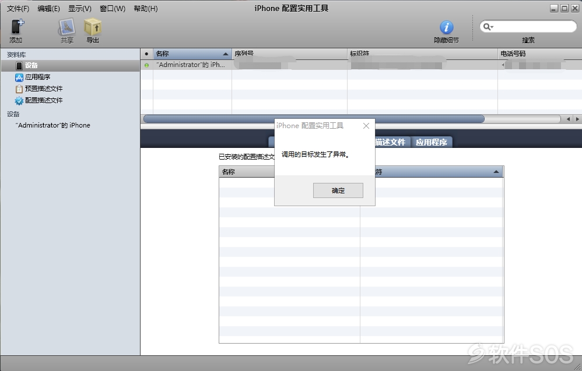582x371 pixels.
Task: Click the 调用的目标发生了异常 message text
Action: tap(315, 154)
